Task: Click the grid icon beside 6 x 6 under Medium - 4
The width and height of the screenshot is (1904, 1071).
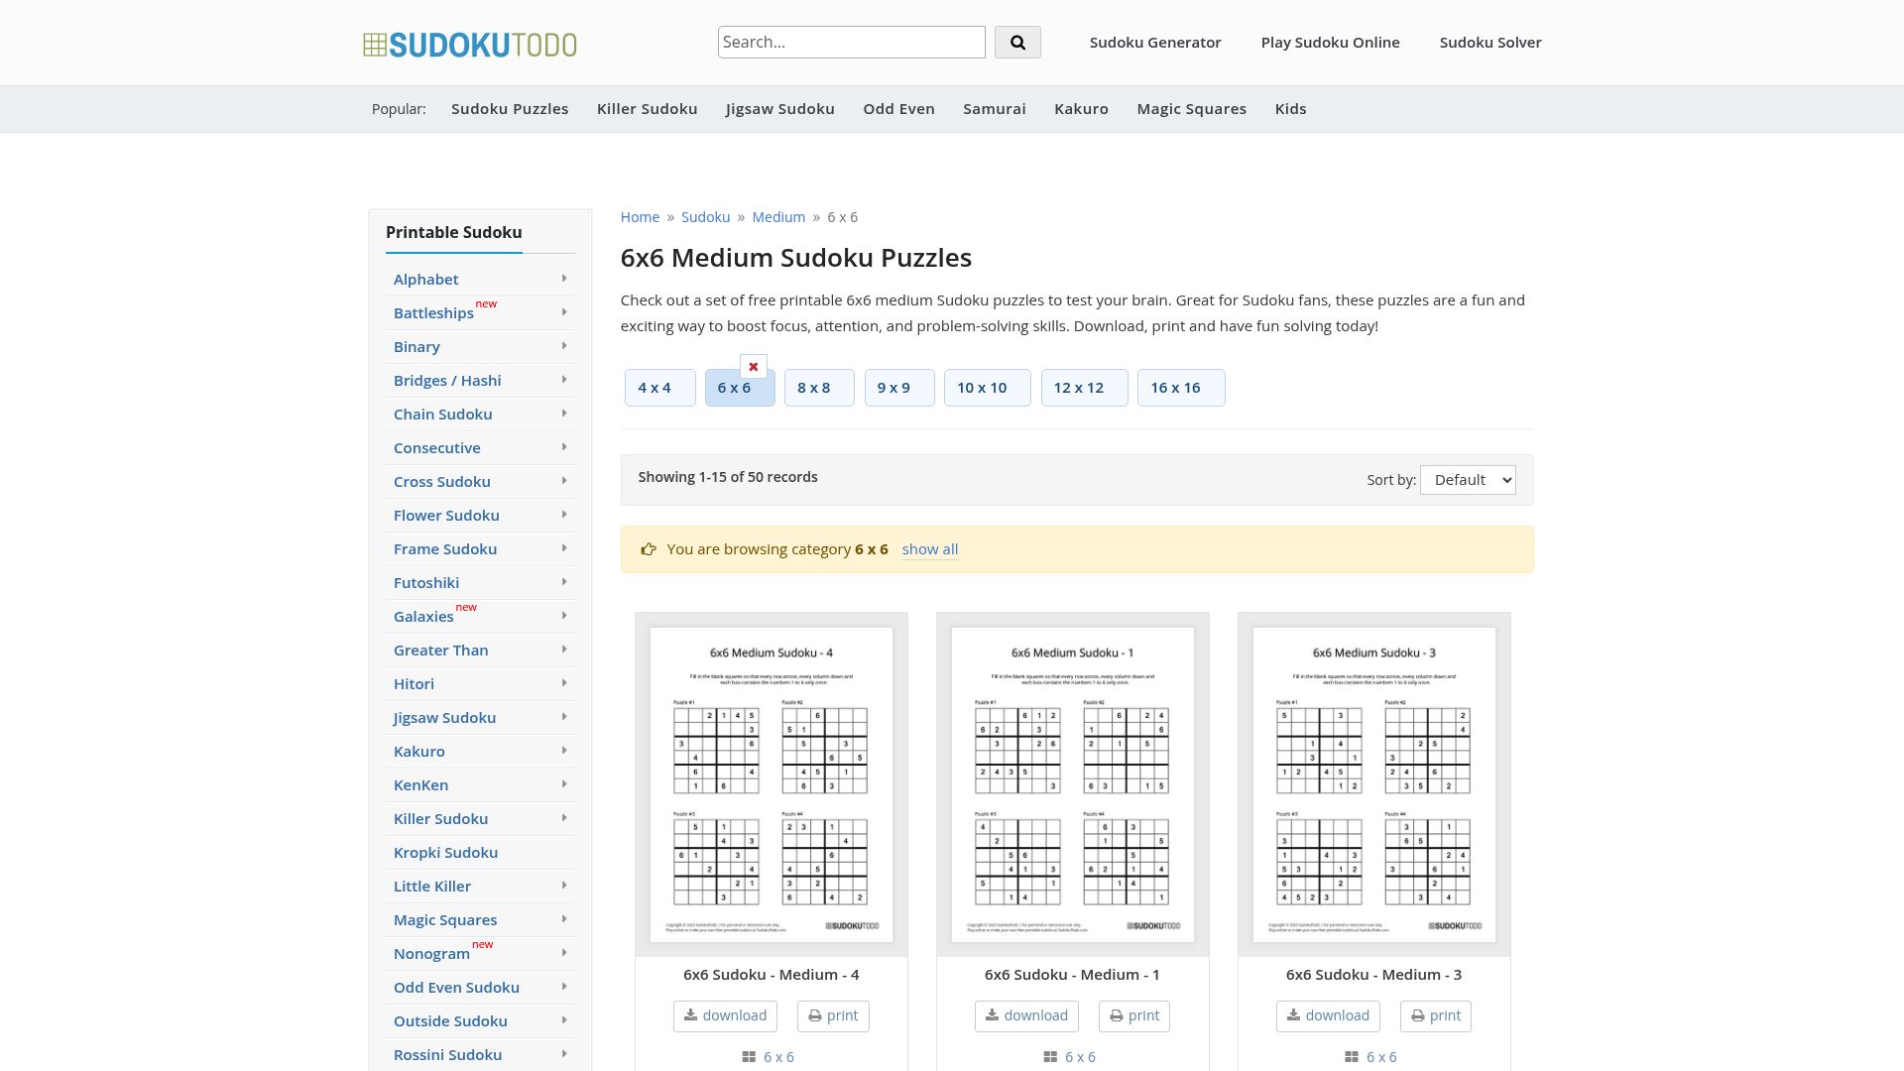Action: [750, 1057]
